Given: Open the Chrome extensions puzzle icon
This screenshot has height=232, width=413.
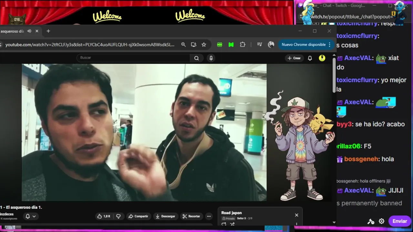Looking at the screenshot, I should 243,44.
